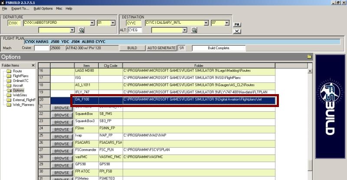Click BROWSE button in row 21
The image size is (347, 180).
coord(62,108)
